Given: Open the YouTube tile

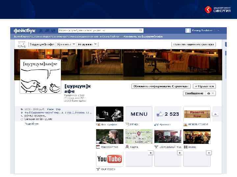Looking at the screenshot, I should click(x=110, y=159).
